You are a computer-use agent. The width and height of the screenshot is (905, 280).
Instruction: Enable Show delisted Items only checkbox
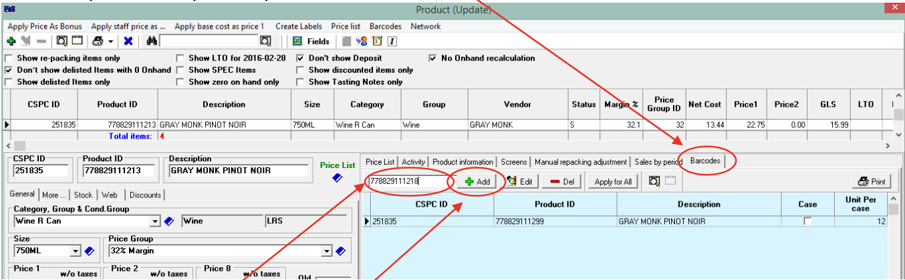point(9,81)
